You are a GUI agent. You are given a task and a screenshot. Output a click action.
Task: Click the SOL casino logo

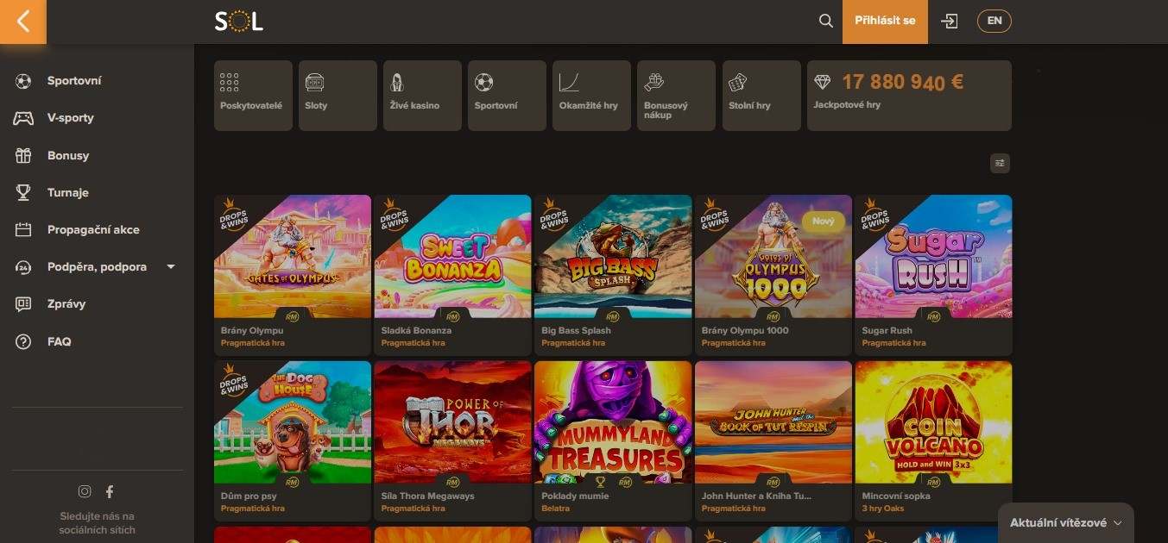(x=239, y=21)
